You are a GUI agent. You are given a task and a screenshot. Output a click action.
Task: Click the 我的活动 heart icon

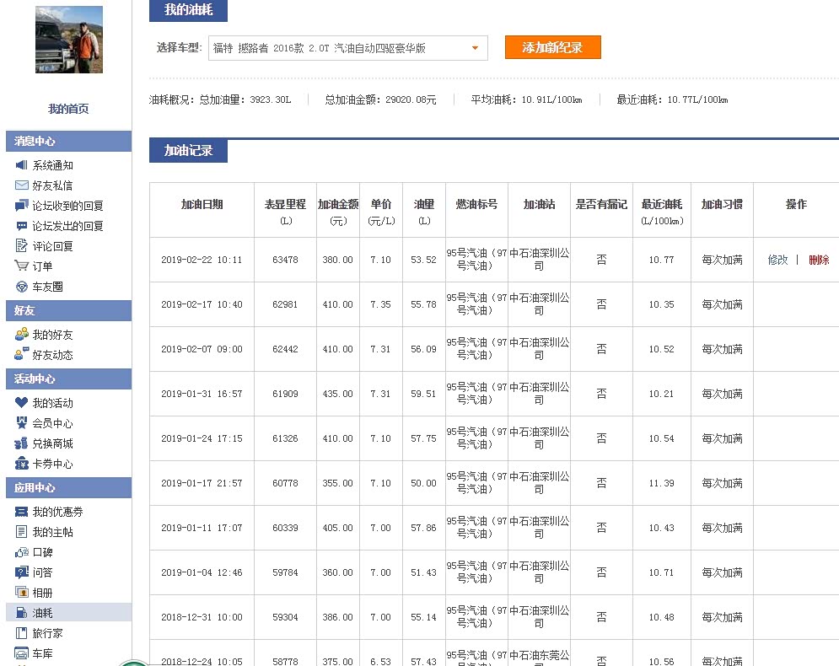coord(22,403)
